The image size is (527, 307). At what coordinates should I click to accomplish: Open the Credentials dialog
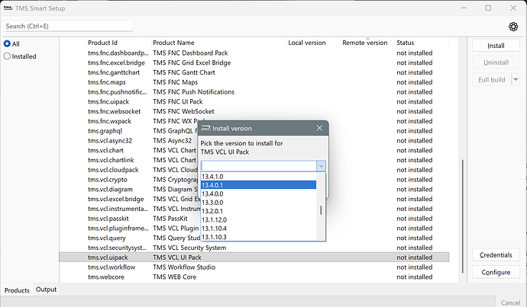[496, 255]
